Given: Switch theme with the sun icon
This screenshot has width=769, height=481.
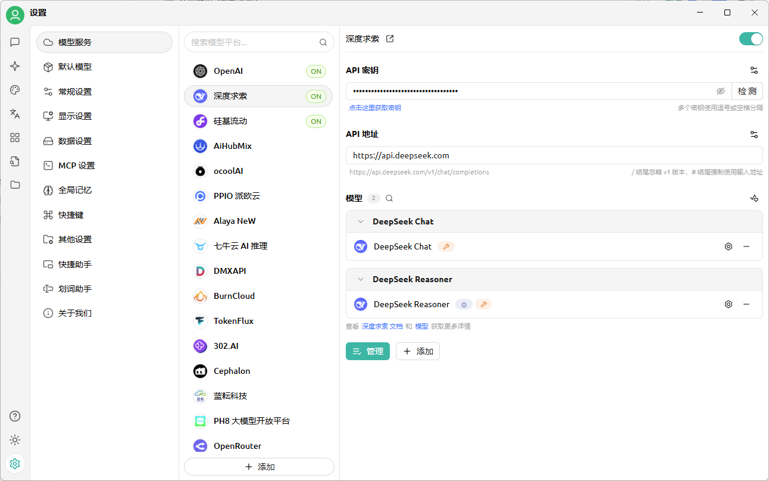Looking at the screenshot, I should (x=15, y=440).
